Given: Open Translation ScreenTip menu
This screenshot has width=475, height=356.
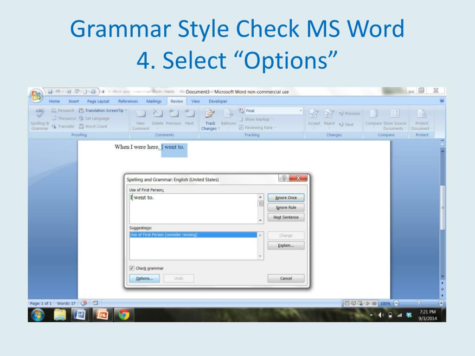Looking at the screenshot, I should pos(103,110).
